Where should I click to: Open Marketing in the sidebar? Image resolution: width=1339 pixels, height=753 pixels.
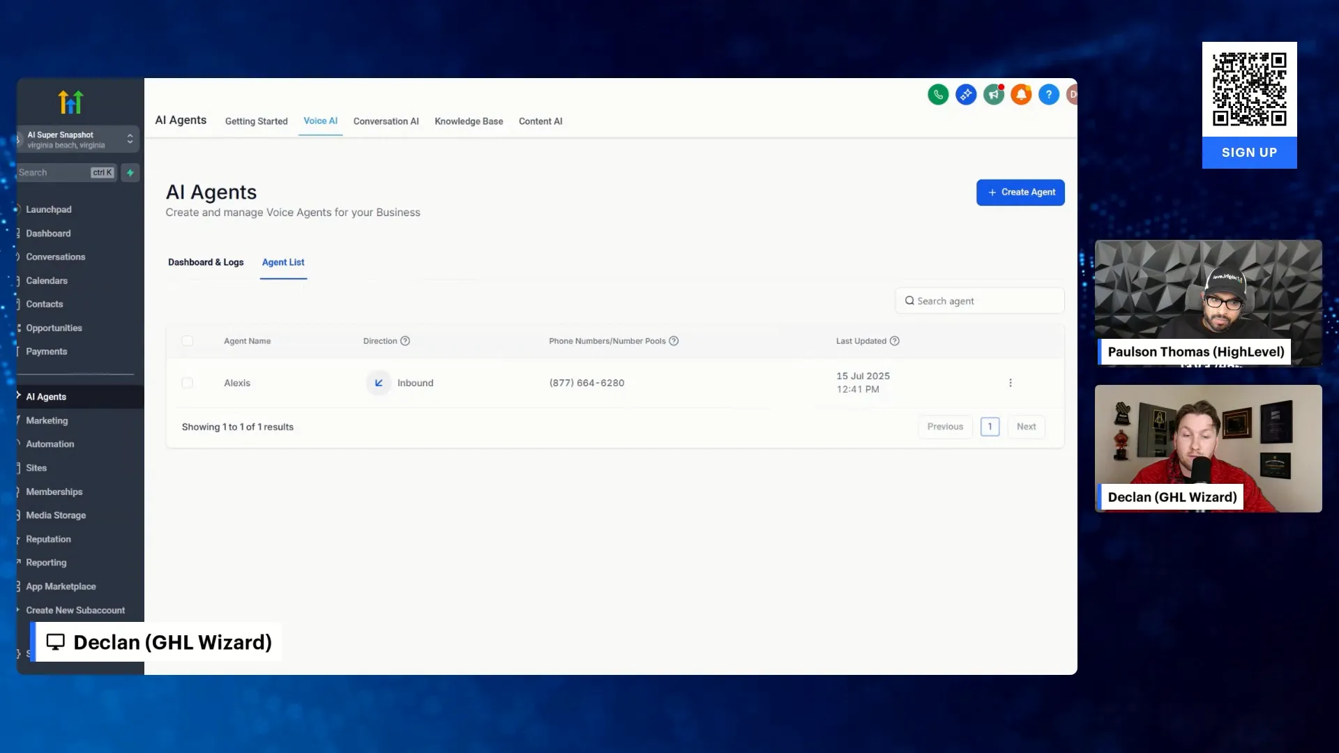coord(47,421)
